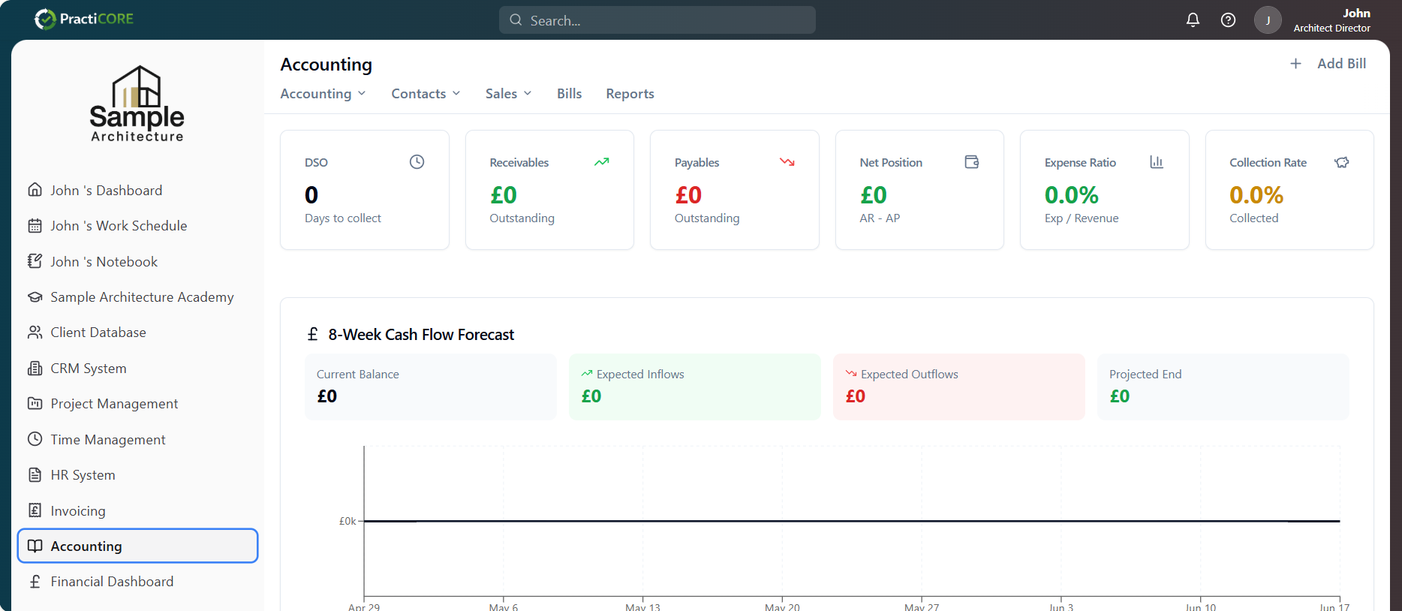This screenshot has height=611, width=1402.
Task: Expand the Sales dropdown menu
Action: click(x=508, y=94)
